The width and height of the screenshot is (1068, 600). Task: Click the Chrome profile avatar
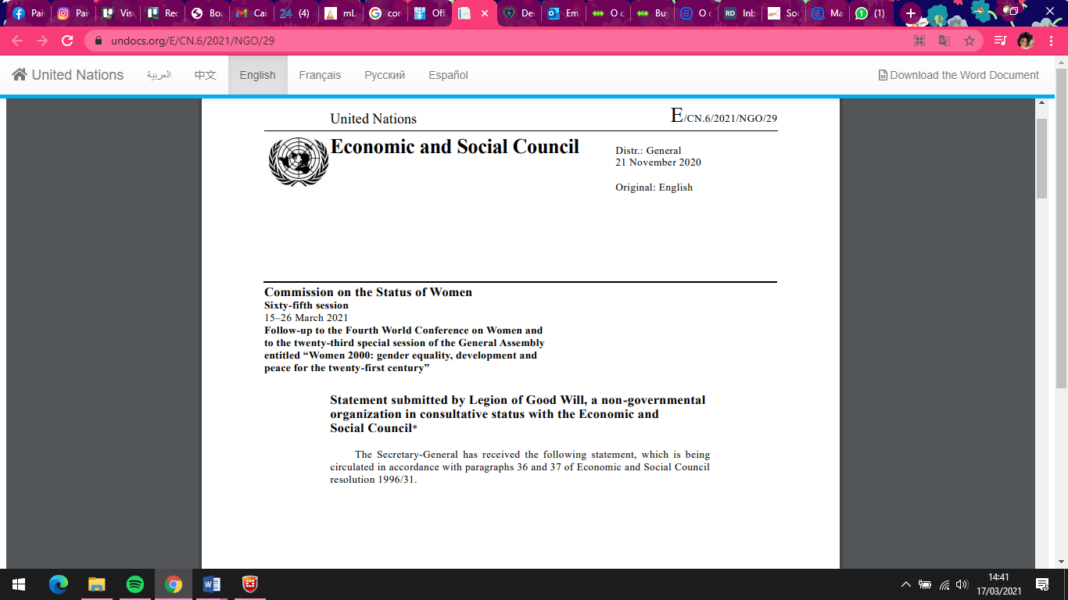pos(1025,41)
